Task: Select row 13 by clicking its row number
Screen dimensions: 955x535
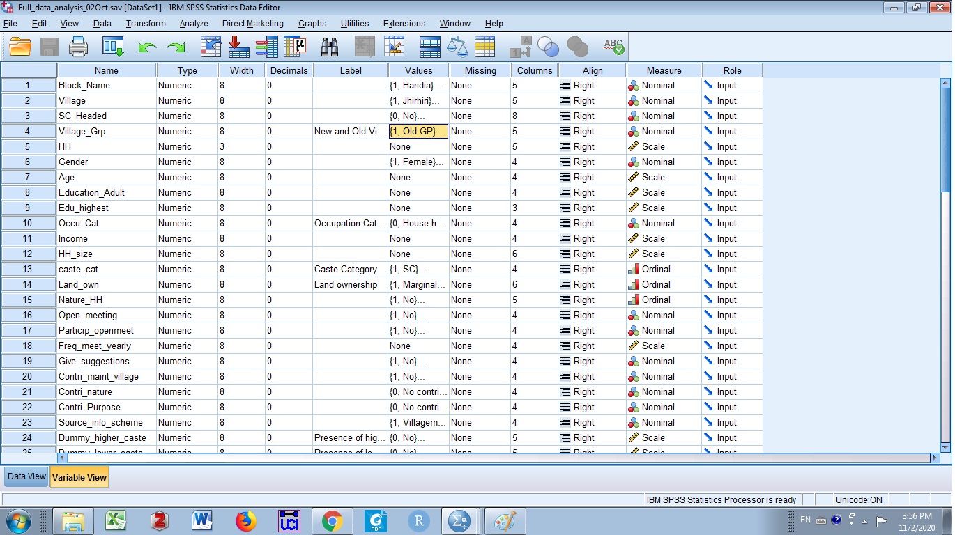Action: coord(28,269)
